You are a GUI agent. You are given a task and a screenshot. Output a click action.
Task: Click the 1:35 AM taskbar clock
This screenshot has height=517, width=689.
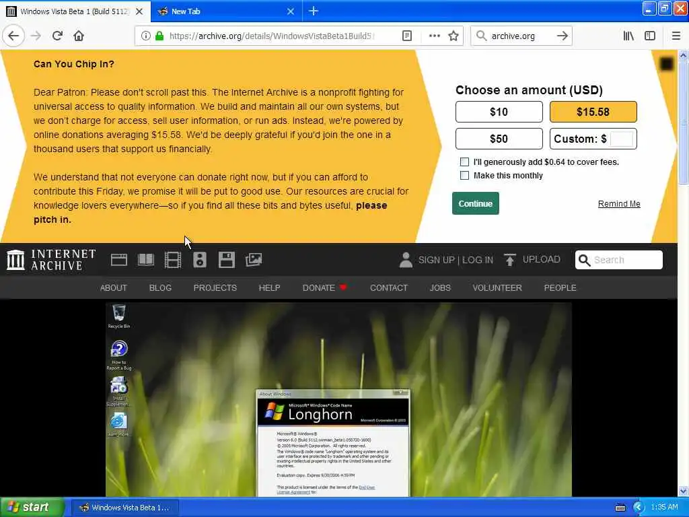[x=664, y=508]
